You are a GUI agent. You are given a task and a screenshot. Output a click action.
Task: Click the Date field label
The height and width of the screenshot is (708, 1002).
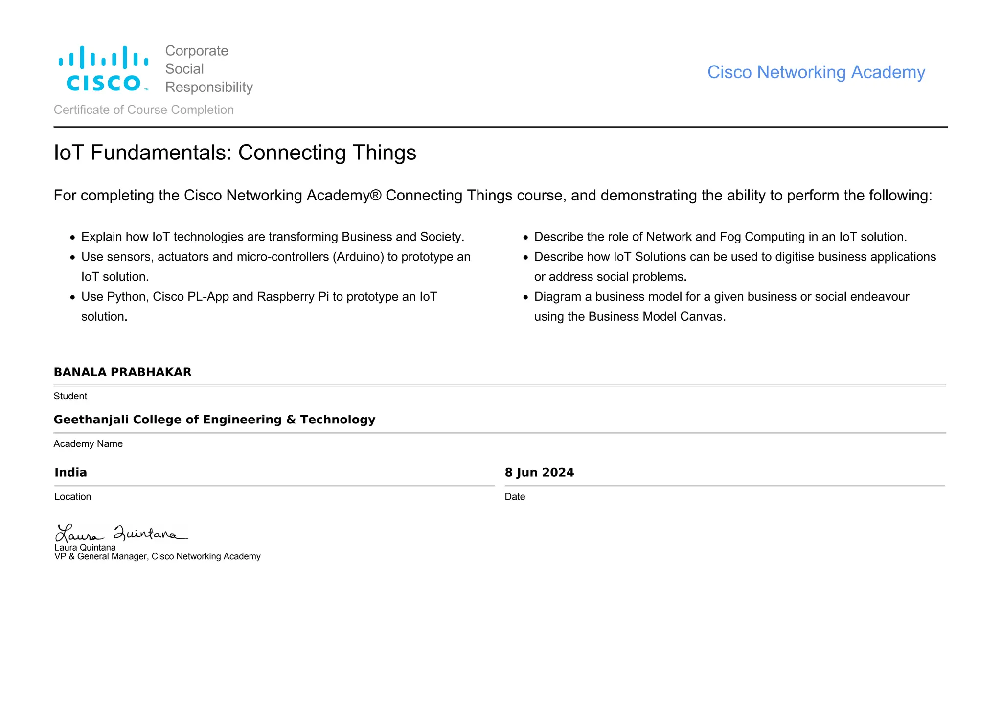(x=515, y=497)
